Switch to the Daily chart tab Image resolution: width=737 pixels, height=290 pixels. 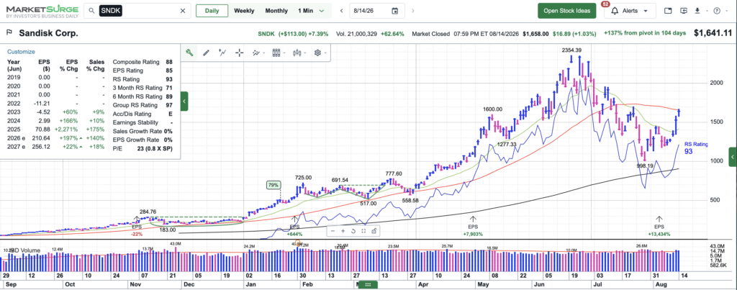(x=212, y=11)
